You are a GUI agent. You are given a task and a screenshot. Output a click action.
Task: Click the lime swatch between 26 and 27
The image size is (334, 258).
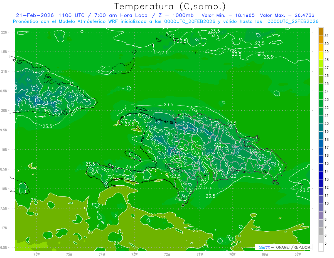pyautogui.click(x=321, y=72)
